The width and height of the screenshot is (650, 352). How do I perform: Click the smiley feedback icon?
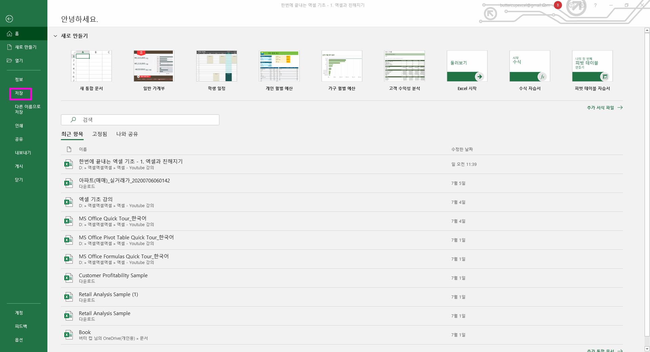tap(571, 5)
